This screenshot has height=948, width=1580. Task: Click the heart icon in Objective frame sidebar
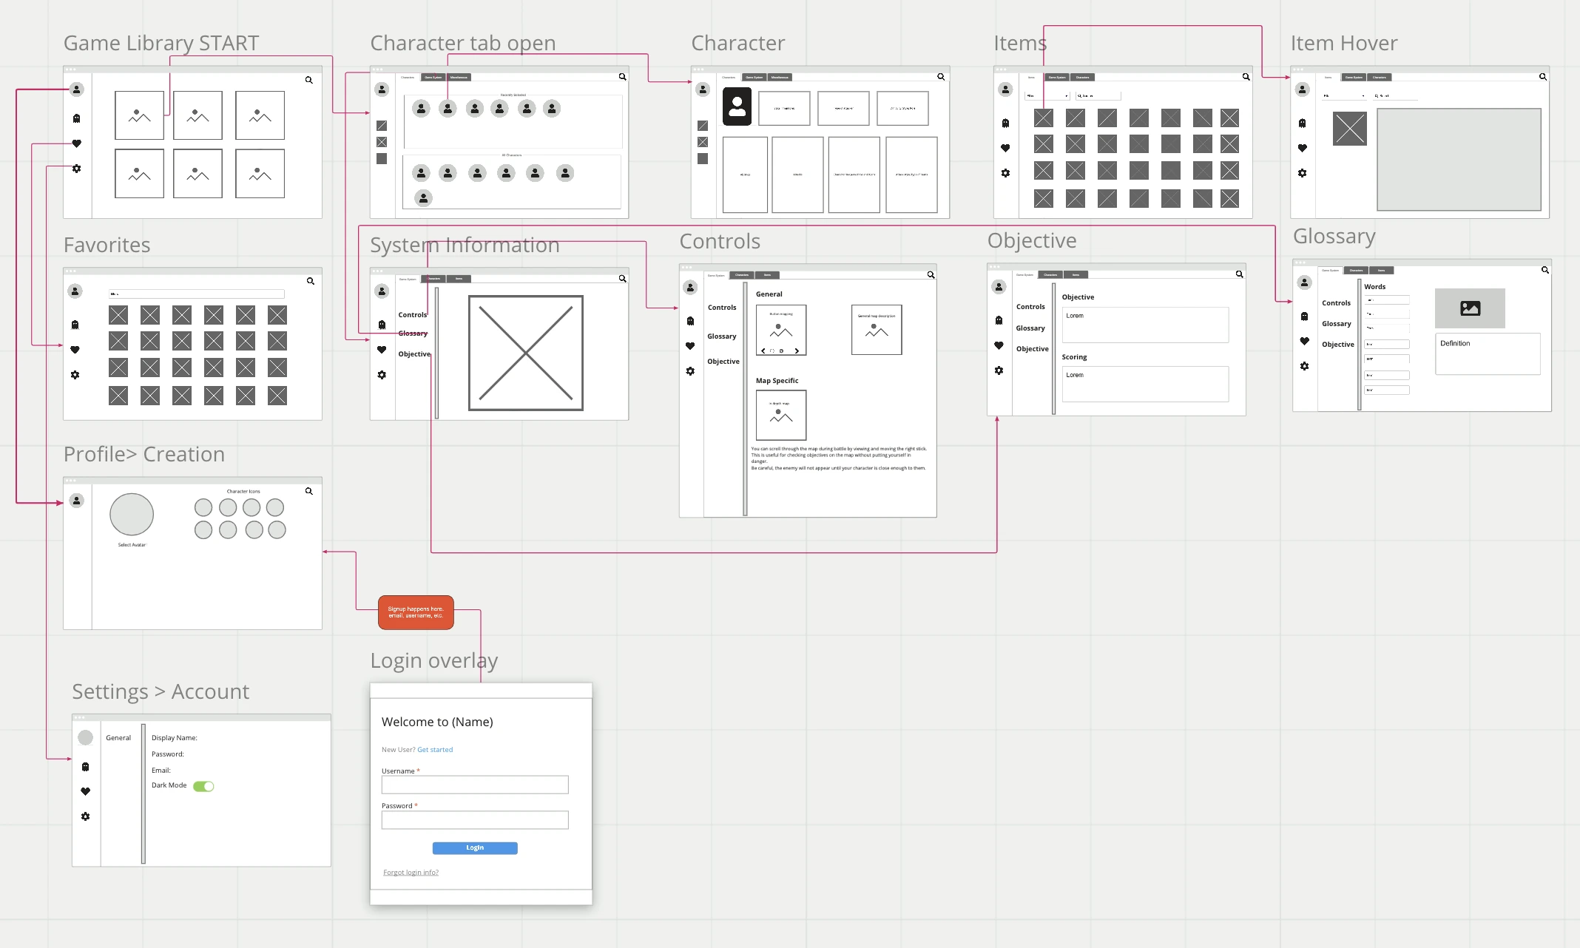click(999, 345)
